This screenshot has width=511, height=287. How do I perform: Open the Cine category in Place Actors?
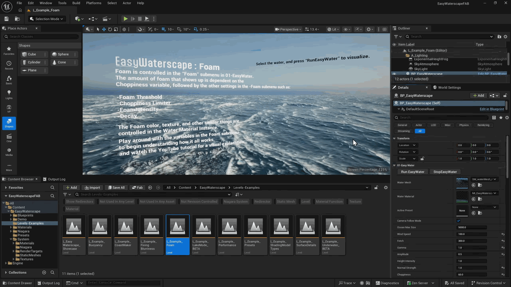(9, 138)
